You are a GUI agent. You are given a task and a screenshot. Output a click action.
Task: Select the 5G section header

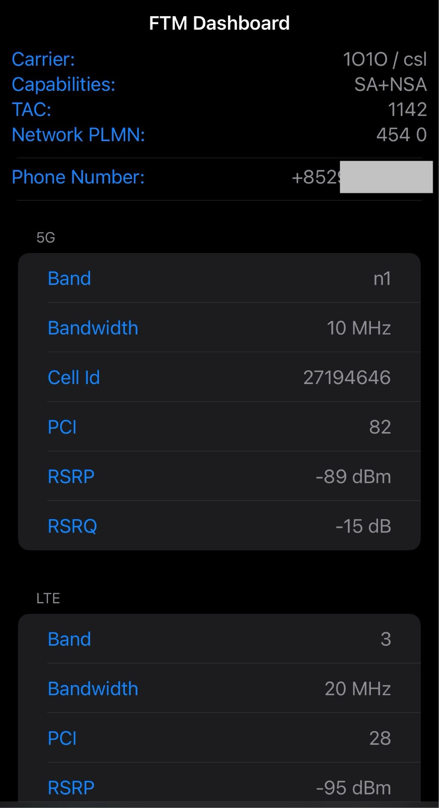[x=46, y=237]
